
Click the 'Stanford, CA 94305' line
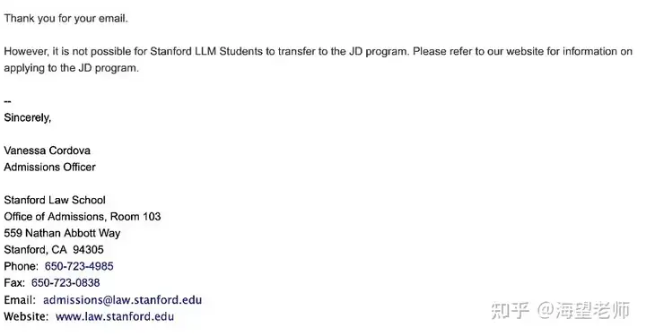[x=54, y=250]
